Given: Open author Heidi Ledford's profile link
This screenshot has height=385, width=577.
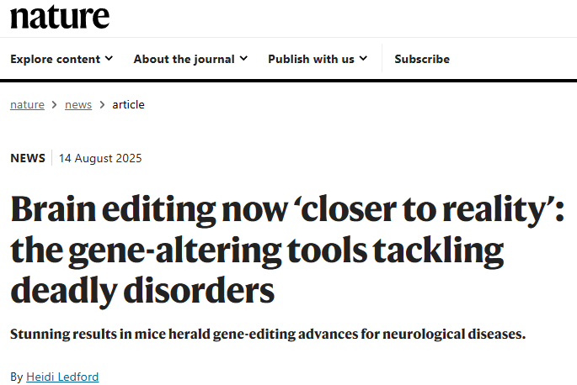Looking at the screenshot, I should 63,377.
